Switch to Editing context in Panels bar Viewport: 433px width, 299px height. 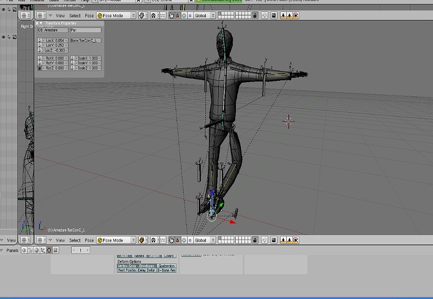click(49, 251)
